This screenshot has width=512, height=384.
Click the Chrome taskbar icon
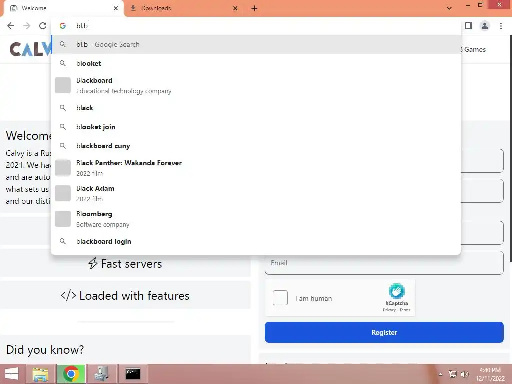tap(71, 374)
